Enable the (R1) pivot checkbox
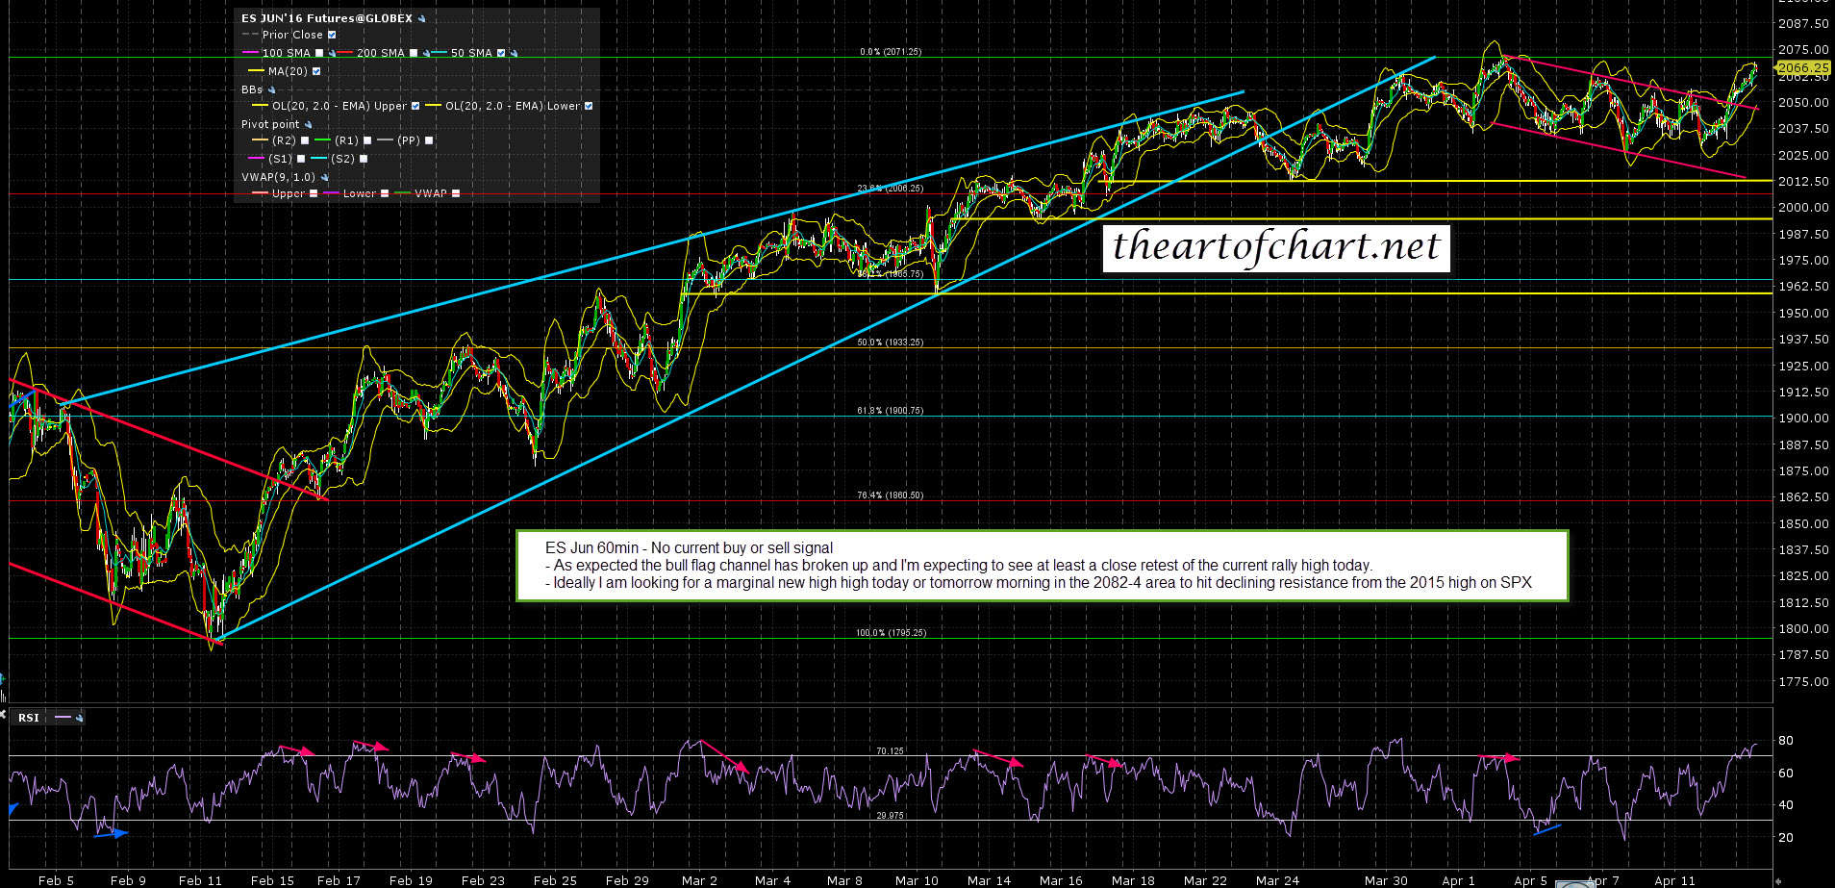The image size is (1835, 888). click(367, 140)
